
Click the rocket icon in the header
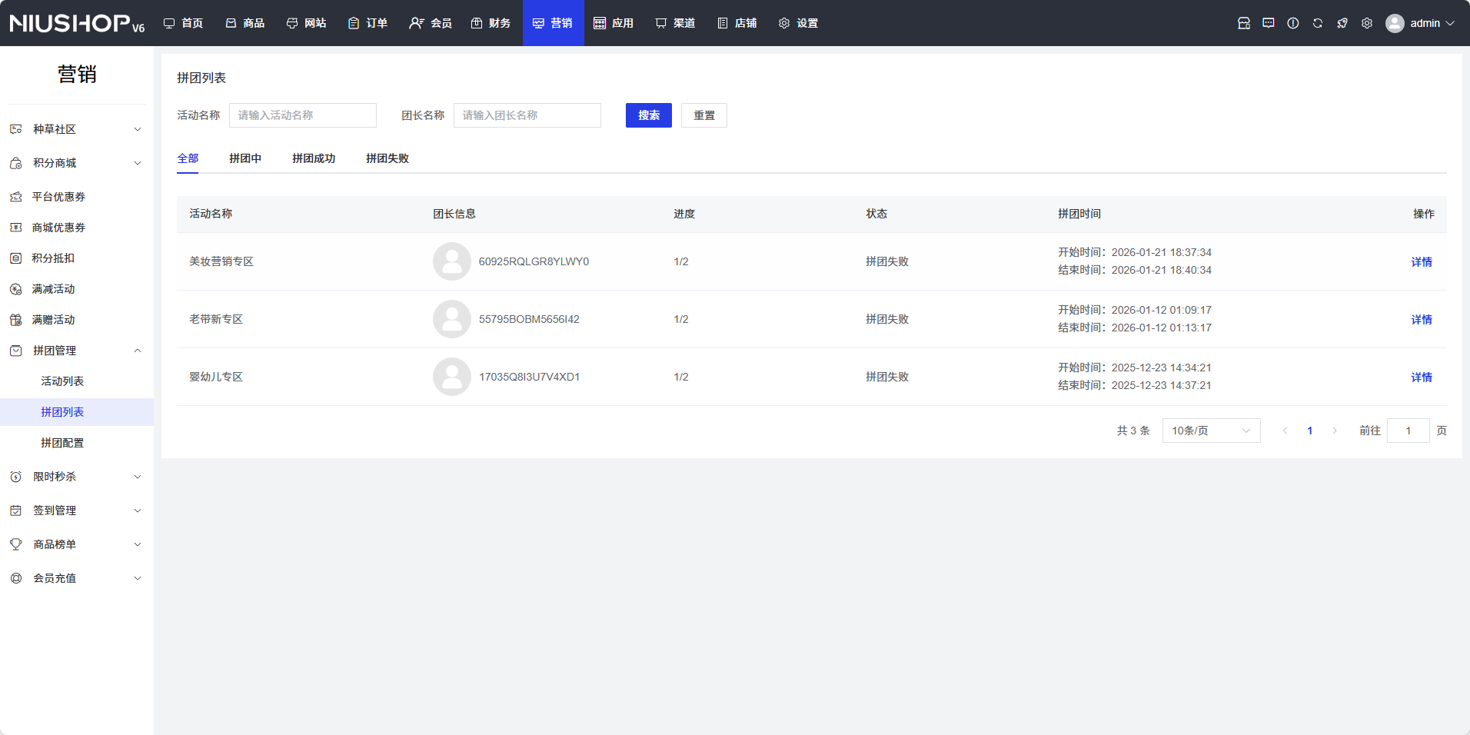pos(1342,23)
